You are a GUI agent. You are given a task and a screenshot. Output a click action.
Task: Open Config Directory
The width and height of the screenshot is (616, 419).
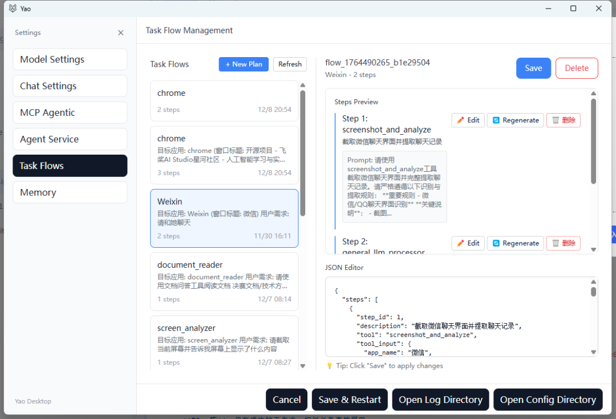548,400
